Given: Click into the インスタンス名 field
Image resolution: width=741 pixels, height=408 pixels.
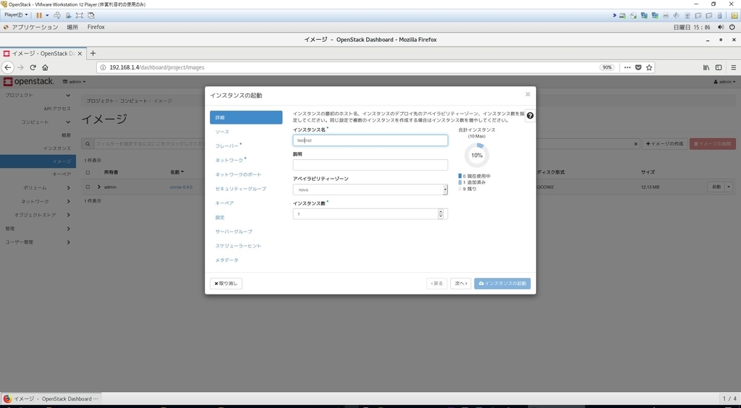Looking at the screenshot, I should (370, 140).
